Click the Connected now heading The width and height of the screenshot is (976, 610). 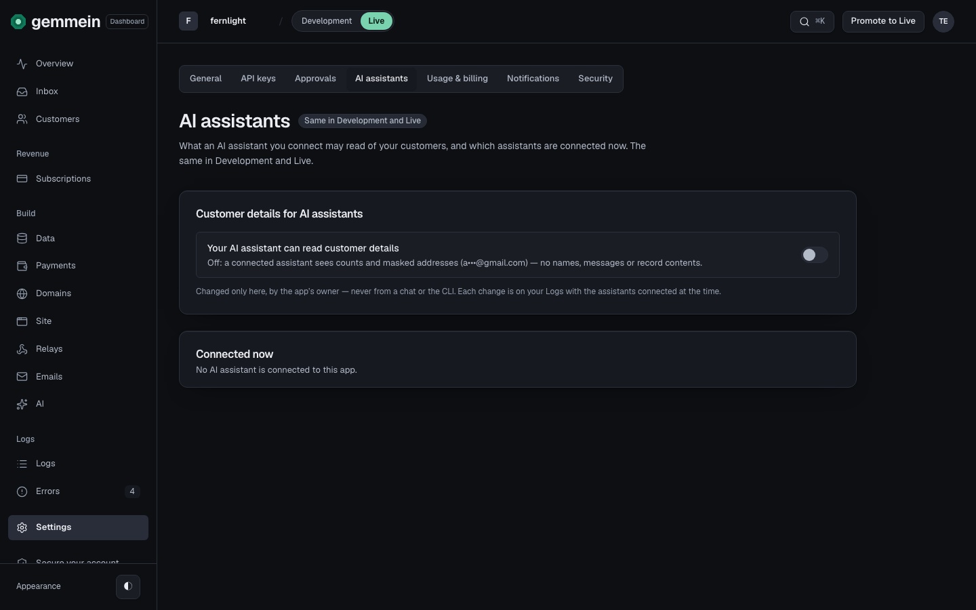point(235,354)
